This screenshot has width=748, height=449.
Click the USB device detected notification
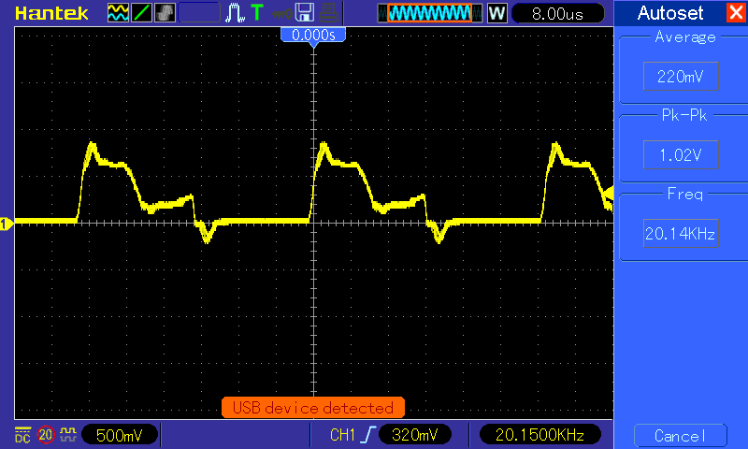point(313,408)
